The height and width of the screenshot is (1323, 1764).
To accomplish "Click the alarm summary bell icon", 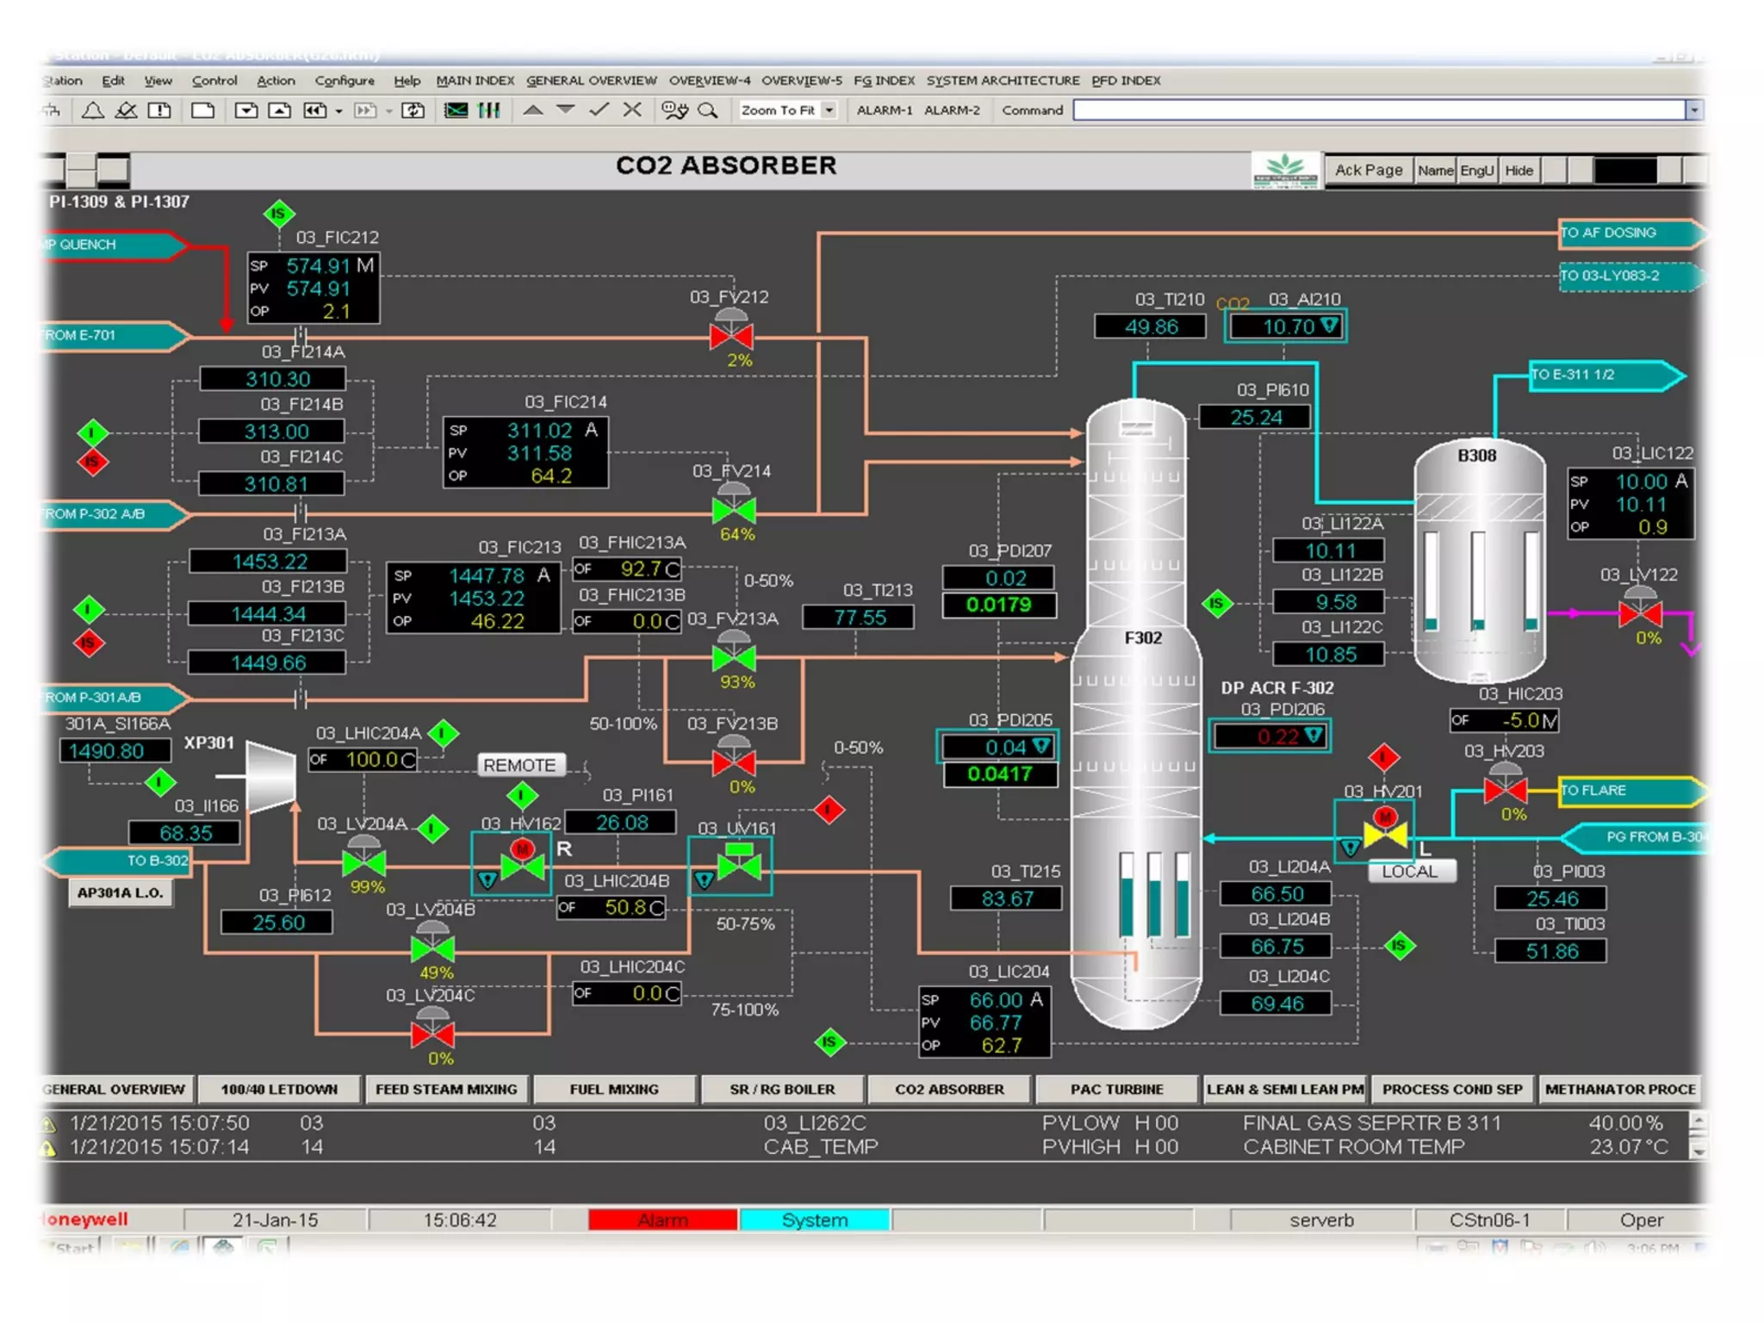I will coord(93,110).
